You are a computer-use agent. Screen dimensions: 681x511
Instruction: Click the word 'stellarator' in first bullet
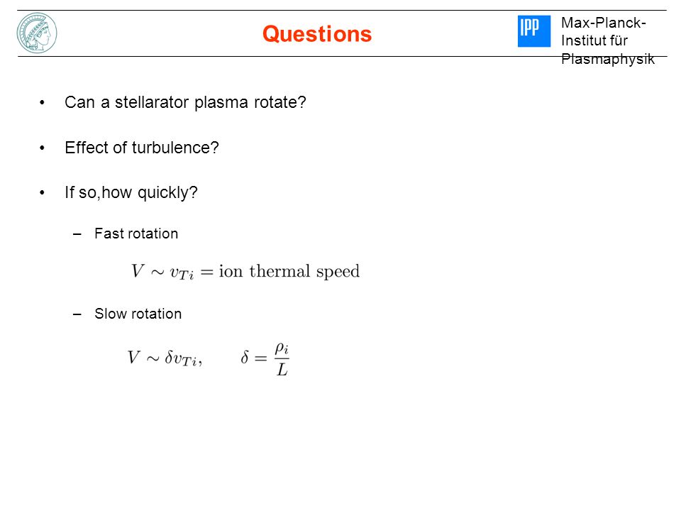click(153, 102)
